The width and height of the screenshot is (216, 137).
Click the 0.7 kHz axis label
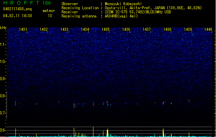[3, 113]
